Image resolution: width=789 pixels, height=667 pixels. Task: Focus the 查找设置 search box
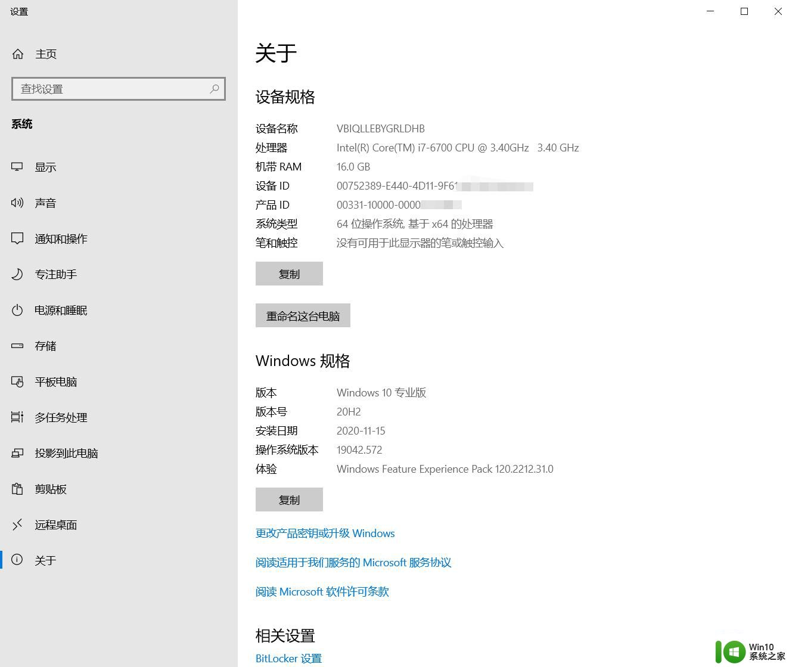point(119,89)
